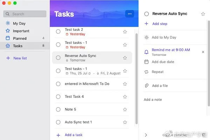Click the paperclip Add a file icon
This screenshot has height=140, width=210.
click(x=147, y=86)
